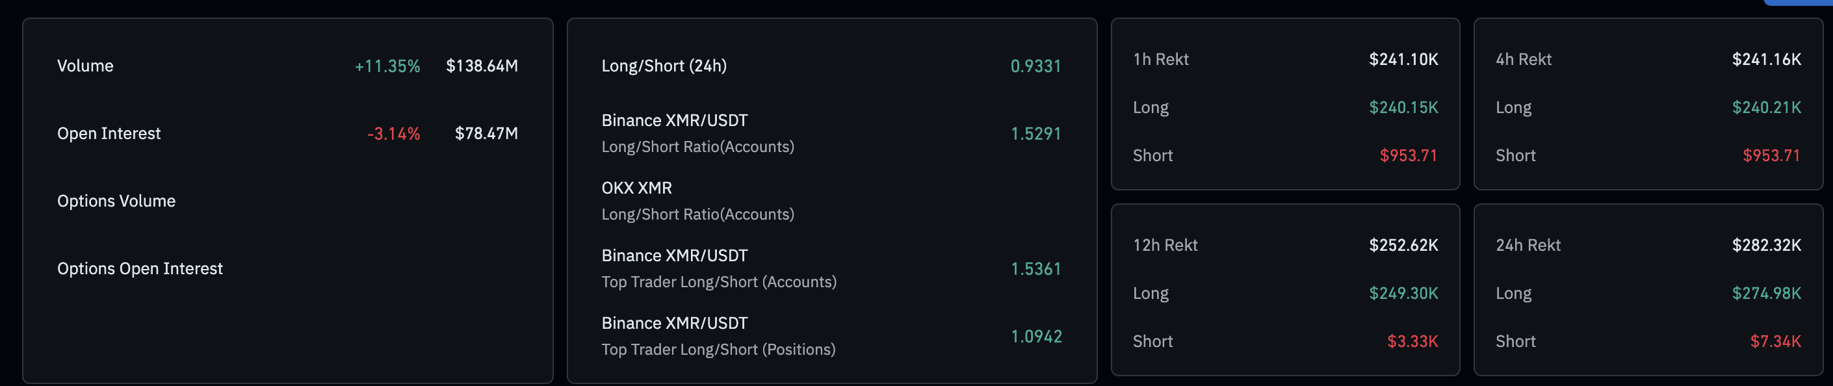Image resolution: width=1833 pixels, height=386 pixels.
Task: Open the Options Volume row
Action: coord(116,201)
